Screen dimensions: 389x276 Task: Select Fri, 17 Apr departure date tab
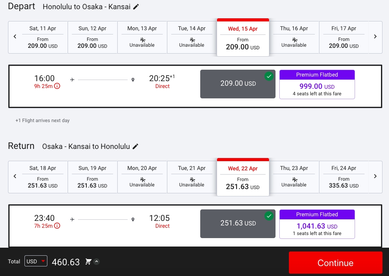[x=344, y=37]
